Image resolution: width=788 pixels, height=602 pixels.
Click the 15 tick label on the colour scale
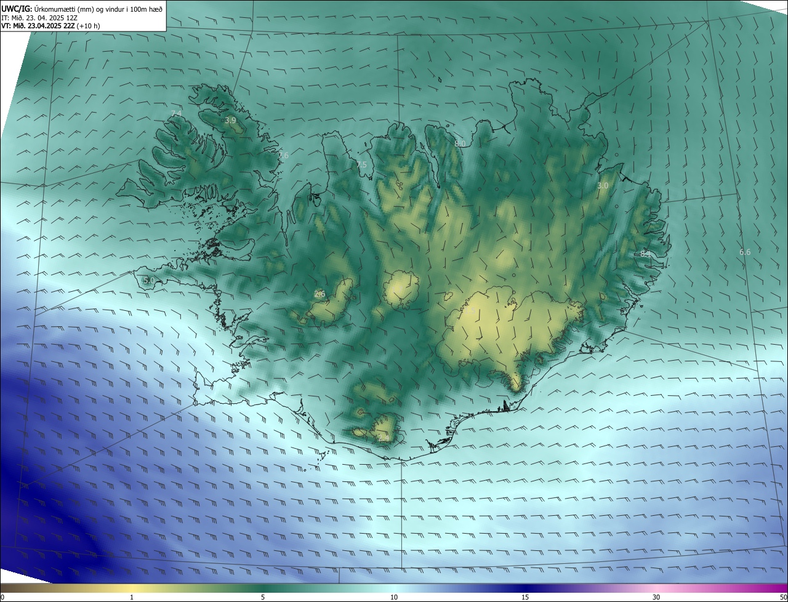click(x=525, y=597)
